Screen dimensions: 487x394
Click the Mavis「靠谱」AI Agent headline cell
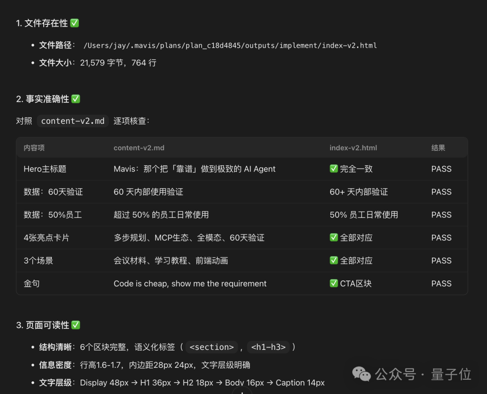194,169
